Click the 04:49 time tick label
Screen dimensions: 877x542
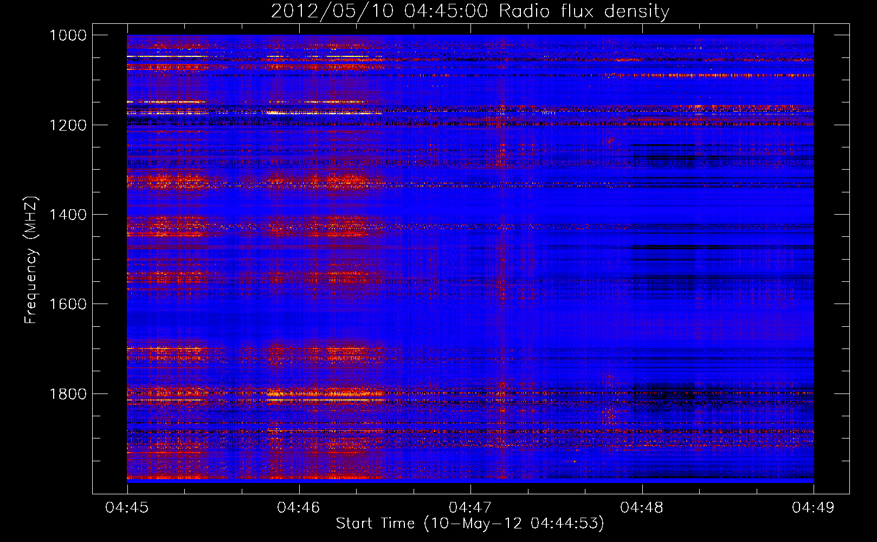814,507
